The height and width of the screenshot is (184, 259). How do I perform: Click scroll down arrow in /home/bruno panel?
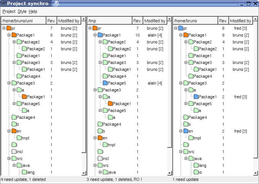tap(255, 173)
